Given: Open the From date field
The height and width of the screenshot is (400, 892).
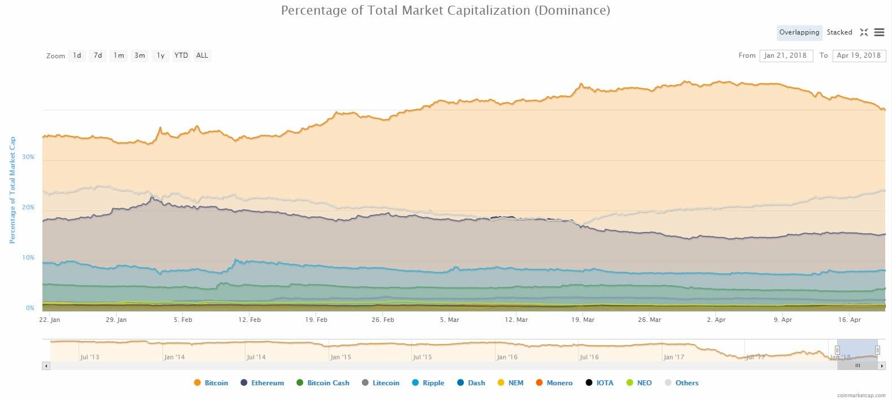Looking at the screenshot, I should point(786,55).
